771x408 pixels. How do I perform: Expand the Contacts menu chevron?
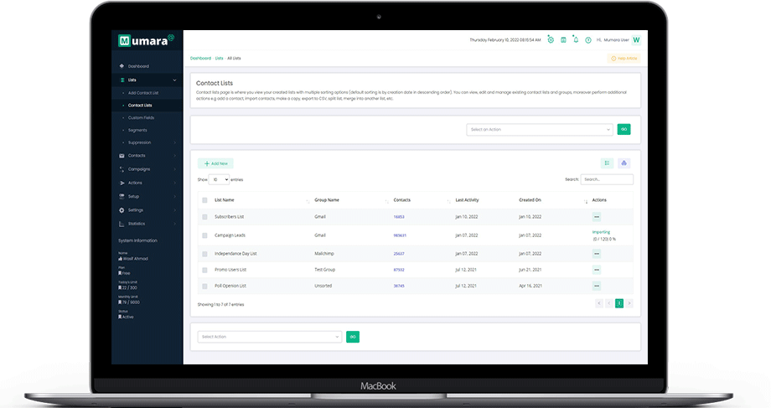pos(174,156)
